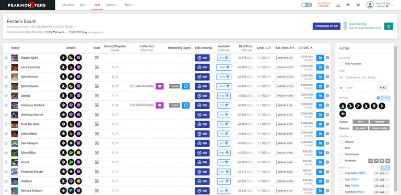
Task: View stats icon for Uraeus
Action: click(97, 96)
